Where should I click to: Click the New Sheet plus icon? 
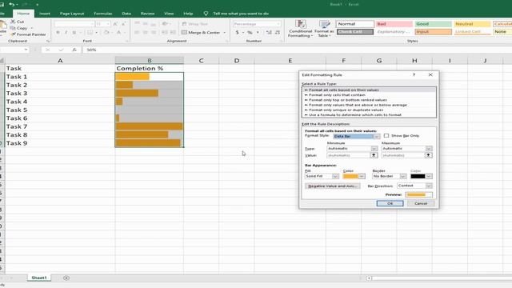[66, 278]
